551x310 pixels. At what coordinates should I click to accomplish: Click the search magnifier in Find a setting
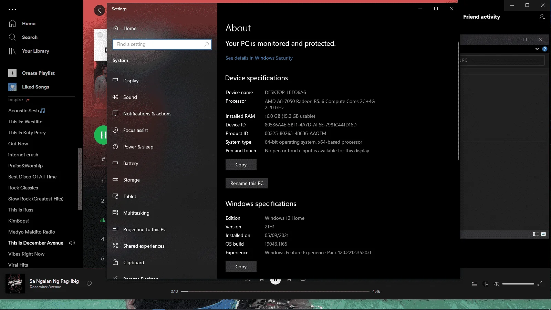pos(207,44)
